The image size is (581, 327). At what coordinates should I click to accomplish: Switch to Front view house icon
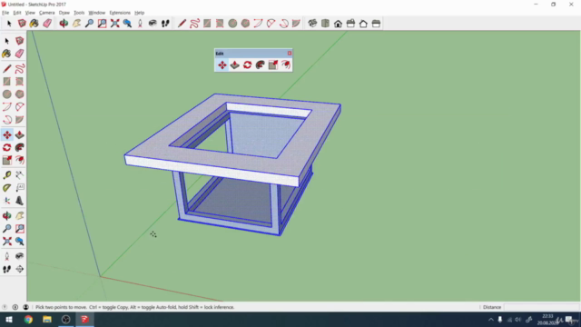[x=338, y=24]
